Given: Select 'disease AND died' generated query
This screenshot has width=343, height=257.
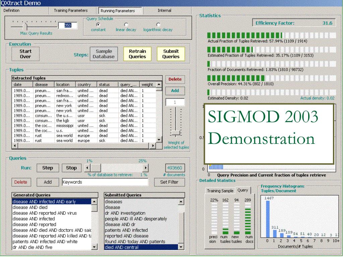Looking at the screenshot, I should (52, 207).
